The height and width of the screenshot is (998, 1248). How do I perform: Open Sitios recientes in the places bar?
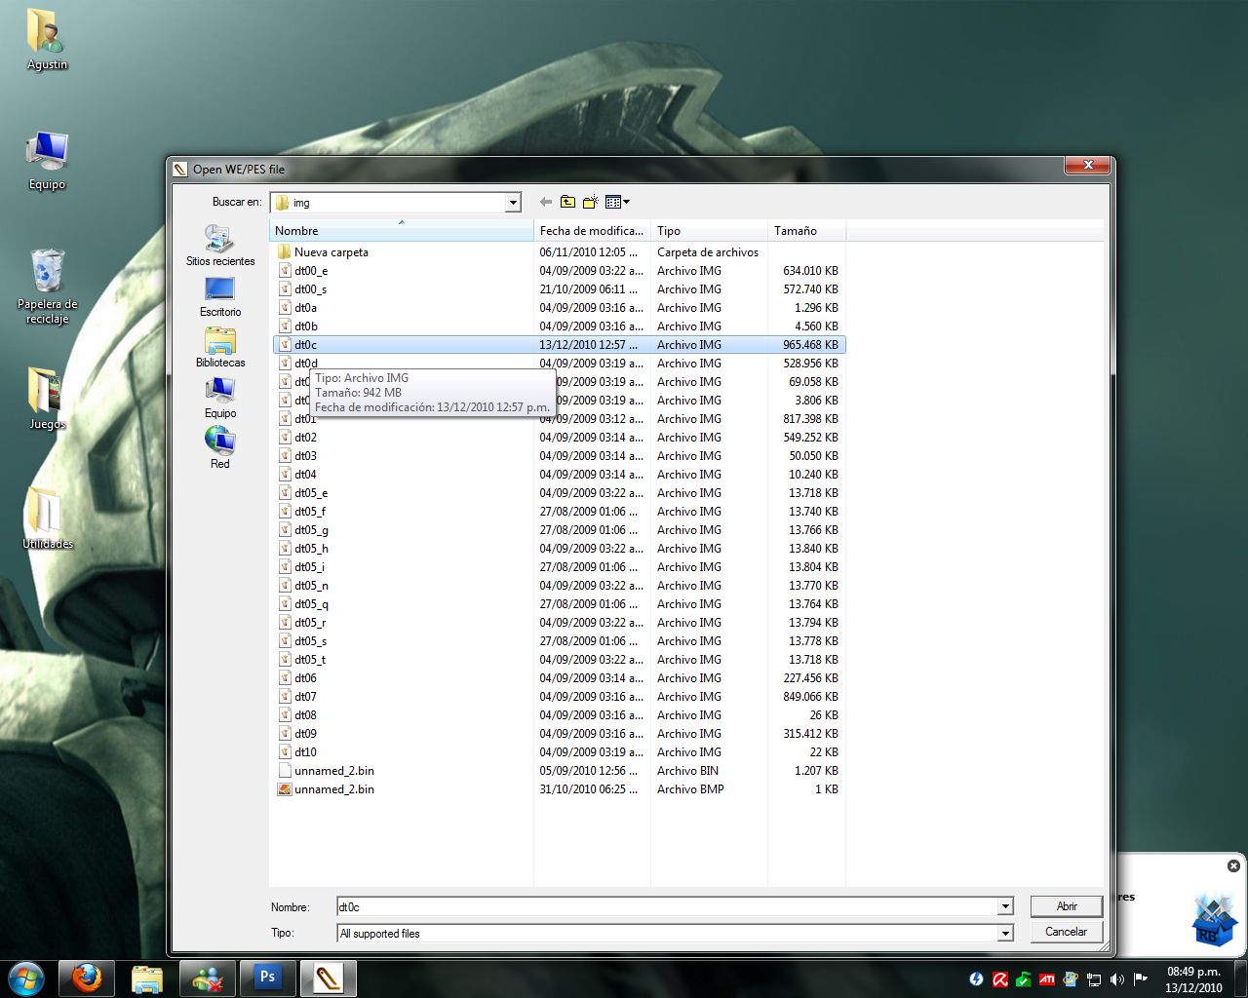coord(220,246)
